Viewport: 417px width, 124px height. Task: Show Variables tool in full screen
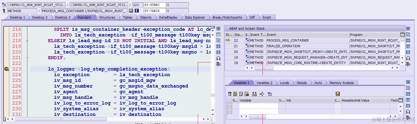[408, 94]
